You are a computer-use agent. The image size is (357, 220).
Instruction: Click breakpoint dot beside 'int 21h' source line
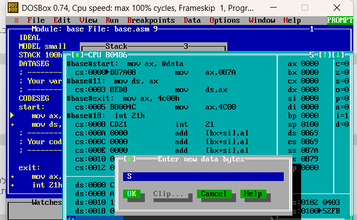pyautogui.click(x=12, y=185)
